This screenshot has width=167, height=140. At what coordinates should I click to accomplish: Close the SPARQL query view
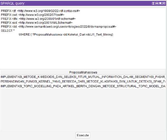(164, 3)
